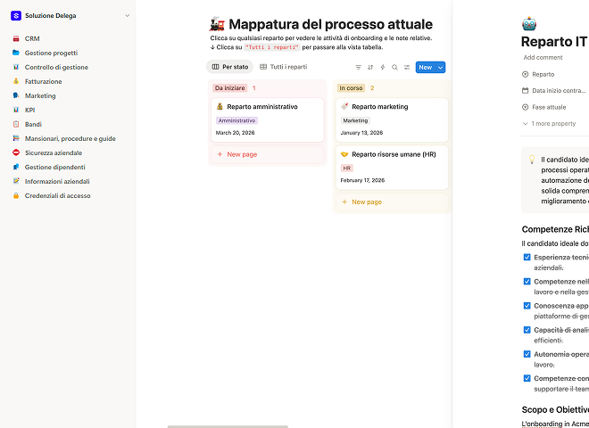
Task: Expand 1 more property
Action: point(549,124)
